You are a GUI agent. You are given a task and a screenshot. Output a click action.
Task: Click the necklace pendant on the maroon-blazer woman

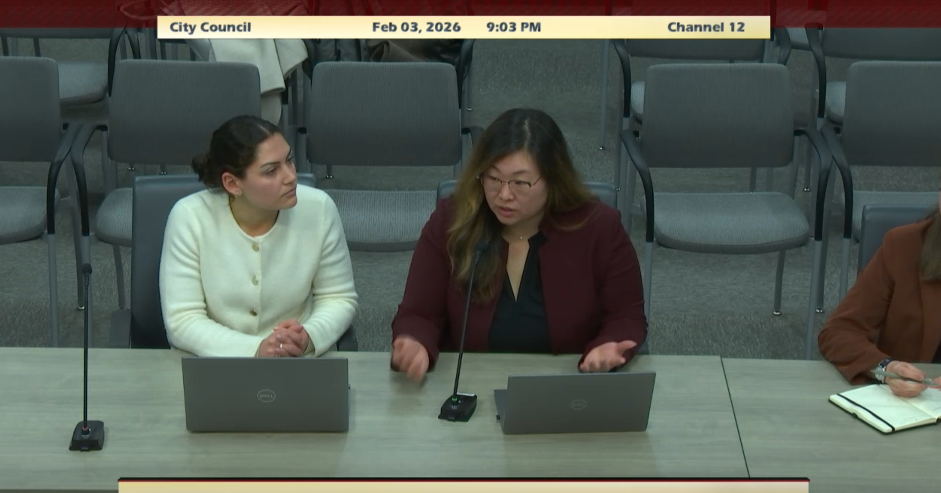click(x=521, y=238)
